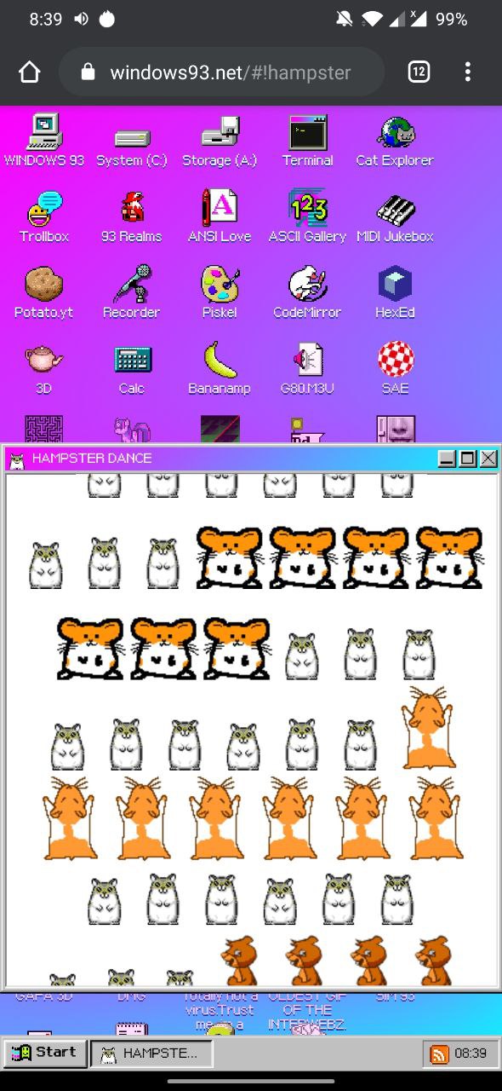This screenshot has height=1091, width=502.
Task: Click the HAMPSTER DANCE title bar text
Action: coord(92,459)
